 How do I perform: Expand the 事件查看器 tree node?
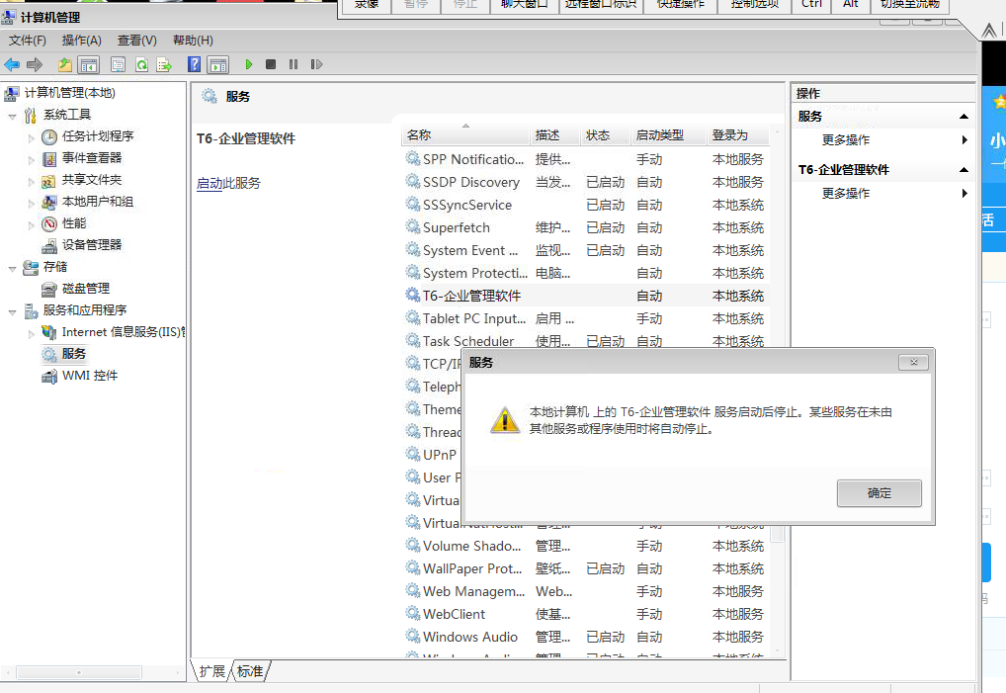[31, 160]
